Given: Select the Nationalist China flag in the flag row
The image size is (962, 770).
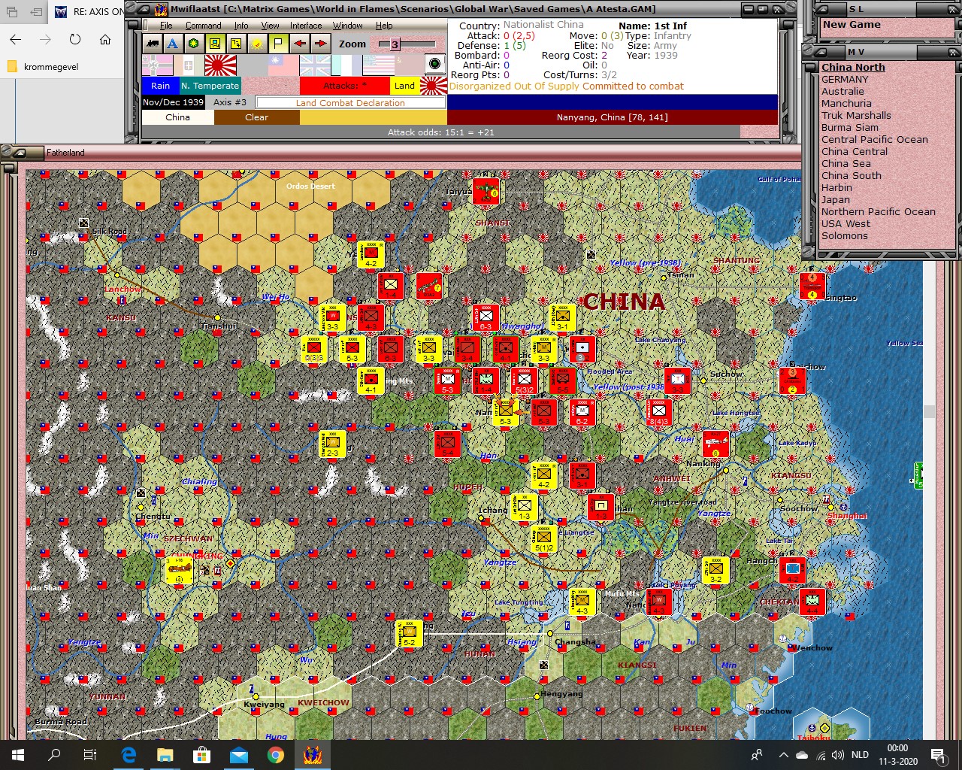Looking at the screenshot, I should pyautogui.click(x=283, y=65).
